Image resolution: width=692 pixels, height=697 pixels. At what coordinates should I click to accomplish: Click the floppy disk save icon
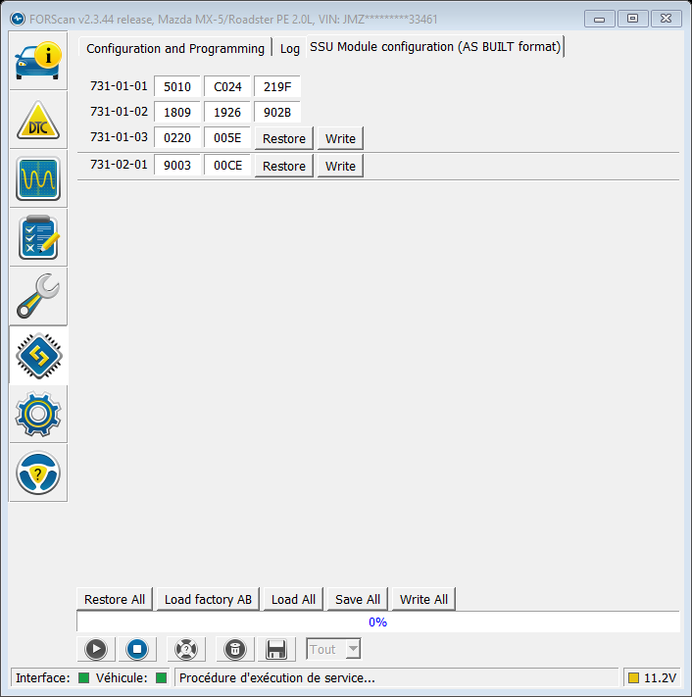pos(276,649)
